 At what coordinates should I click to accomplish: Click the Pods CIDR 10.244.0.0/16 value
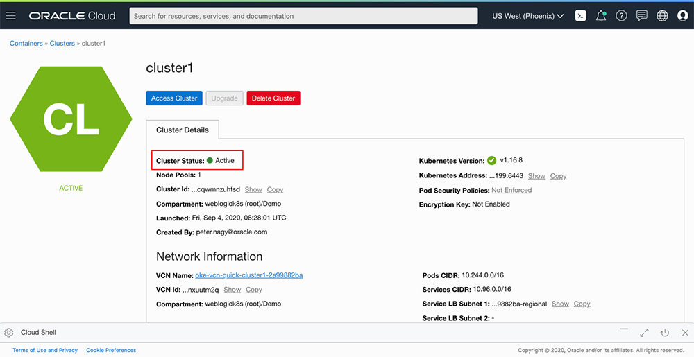point(483,275)
